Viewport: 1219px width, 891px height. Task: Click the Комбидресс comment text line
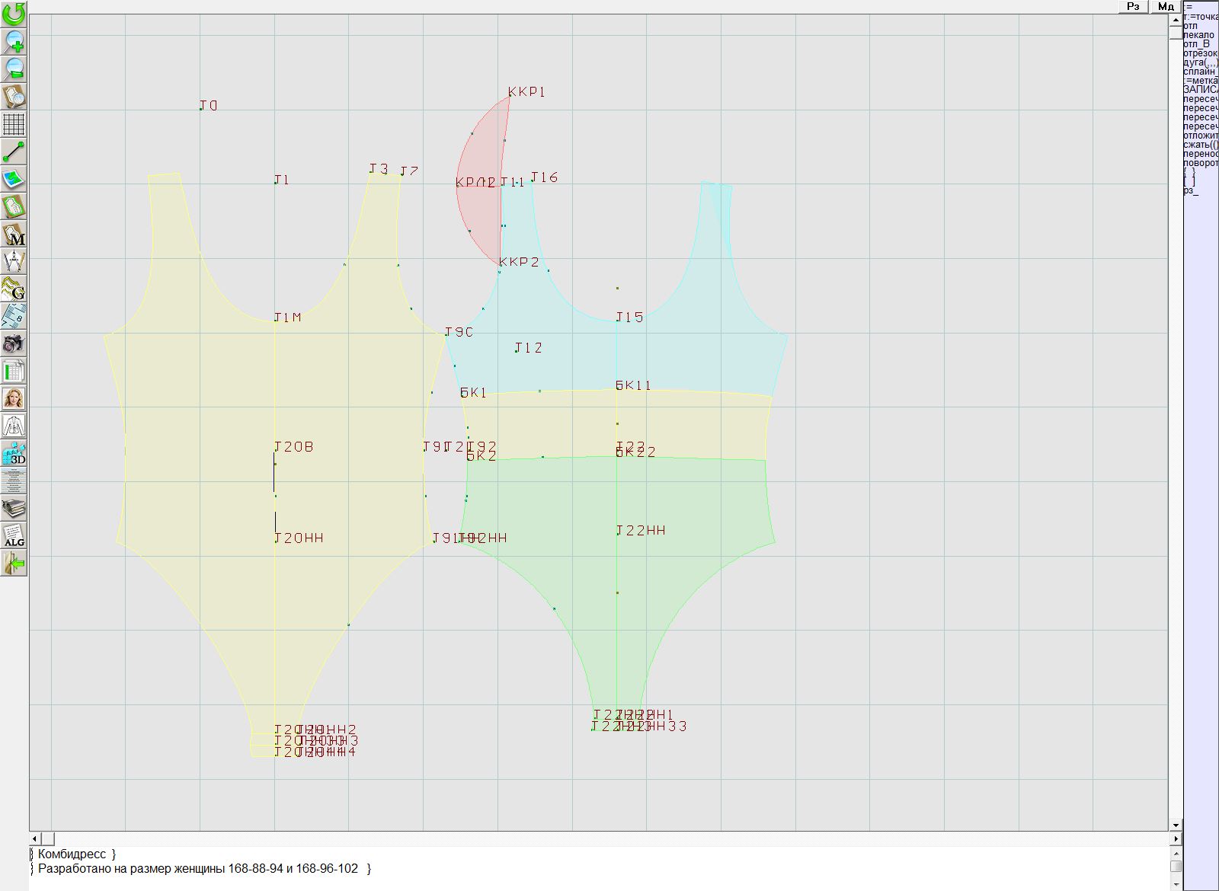pos(76,854)
